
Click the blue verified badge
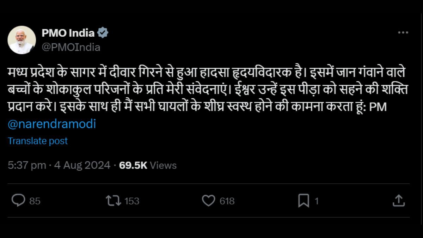click(103, 33)
